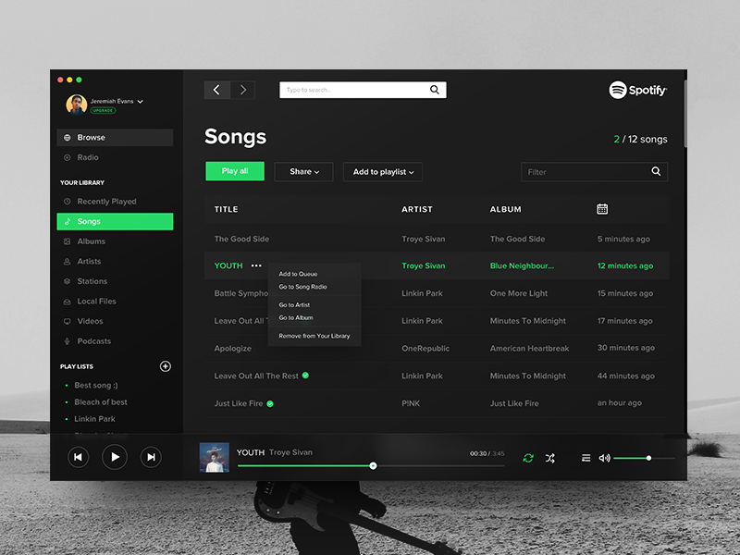Skip to the next track
Screen dimensions: 740x555
click(x=151, y=457)
